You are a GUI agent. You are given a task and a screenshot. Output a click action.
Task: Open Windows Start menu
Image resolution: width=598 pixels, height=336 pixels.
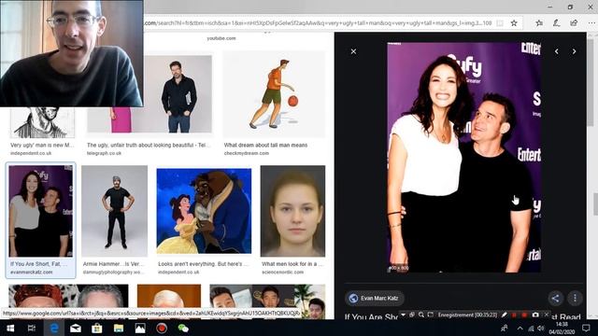(10, 328)
